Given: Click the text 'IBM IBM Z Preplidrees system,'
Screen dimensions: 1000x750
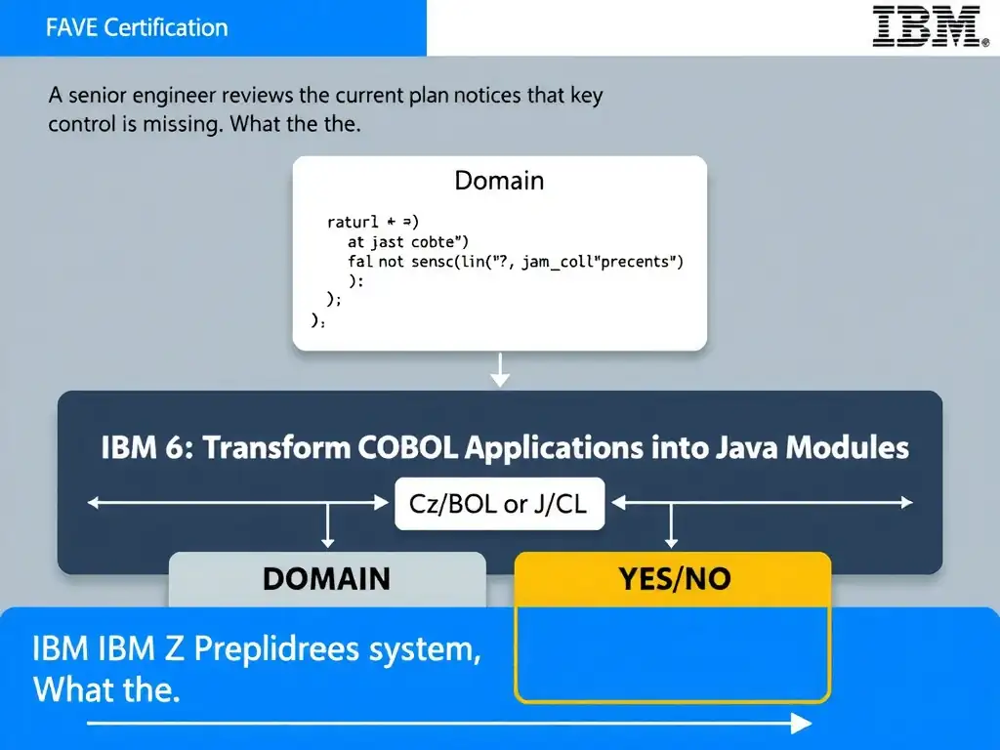Looking at the screenshot, I should 257,649.
